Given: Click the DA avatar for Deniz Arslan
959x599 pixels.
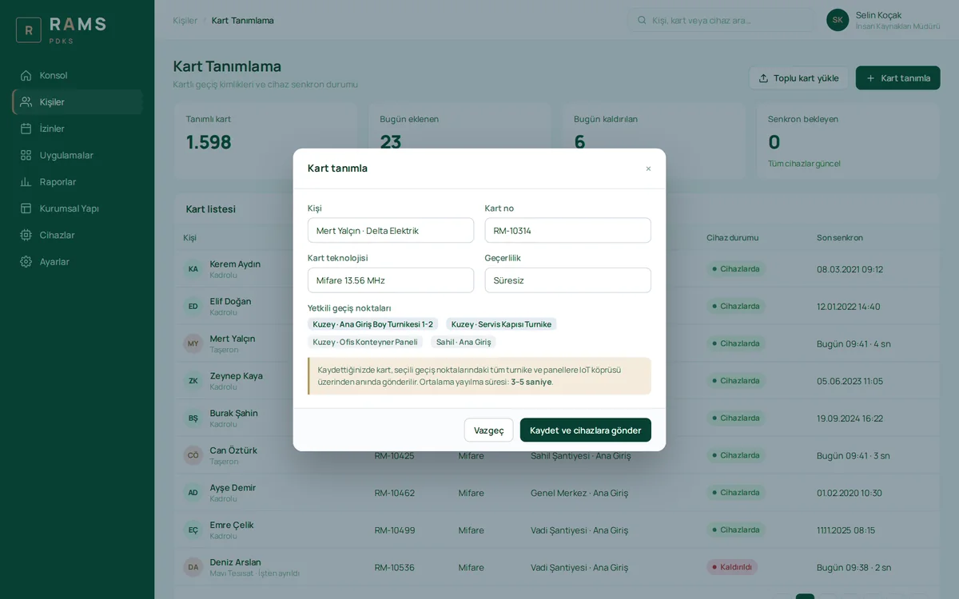Looking at the screenshot, I should pyautogui.click(x=193, y=567).
